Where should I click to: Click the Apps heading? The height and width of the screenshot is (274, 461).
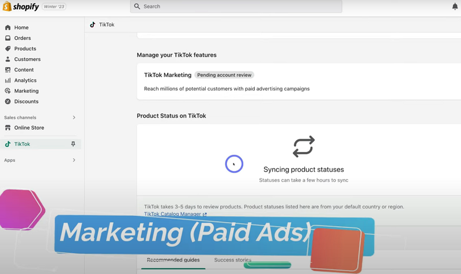coord(10,160)
